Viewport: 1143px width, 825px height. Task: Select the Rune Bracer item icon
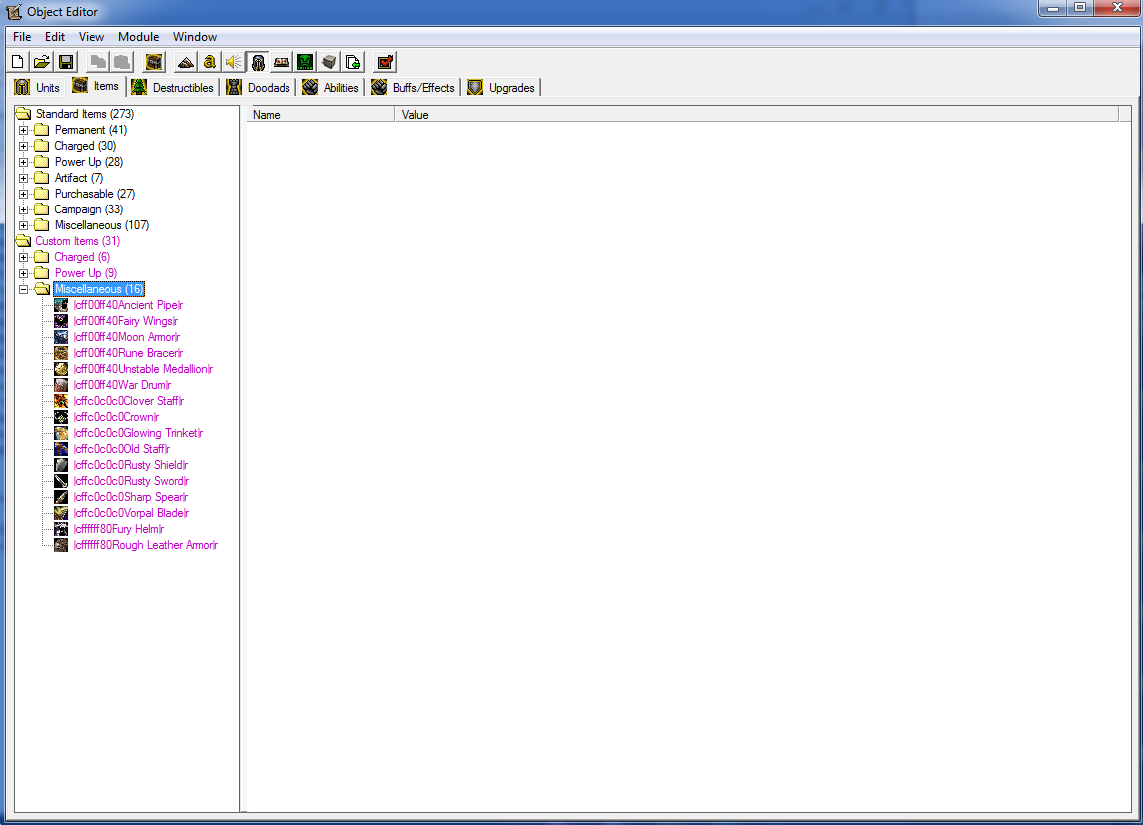(61, 353)
